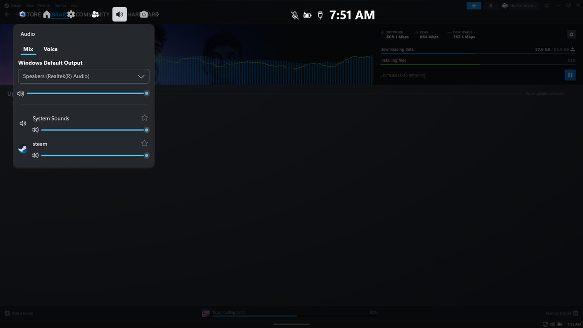
Task: Switch to the Voice tab
Action: (x=50, y=49)
